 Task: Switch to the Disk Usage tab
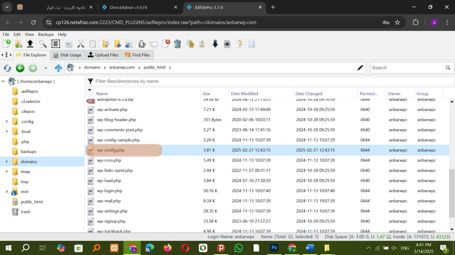[x=67, y=55]
